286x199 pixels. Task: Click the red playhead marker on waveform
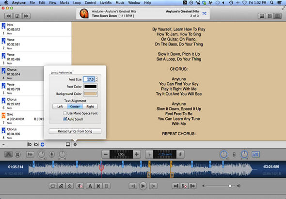click(101, 168)
